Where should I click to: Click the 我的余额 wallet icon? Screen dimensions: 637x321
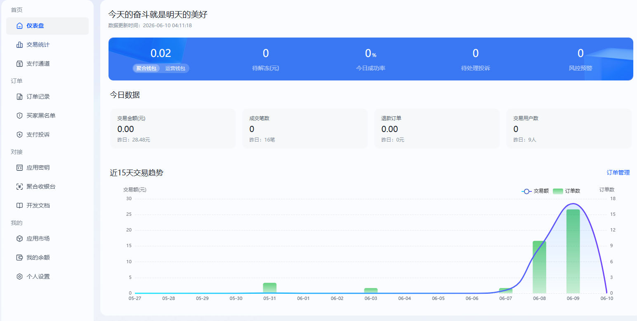tap(19, 257)
